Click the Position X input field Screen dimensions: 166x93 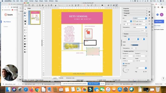pyautogui.click(x=128, y=56)
